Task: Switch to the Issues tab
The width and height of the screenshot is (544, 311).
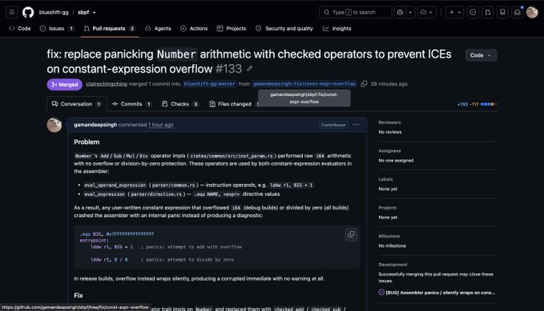Action: [x=57, y=29]
